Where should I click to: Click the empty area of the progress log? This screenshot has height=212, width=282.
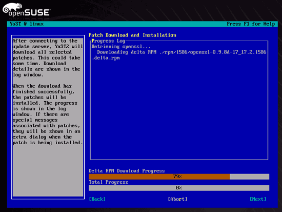179,110
